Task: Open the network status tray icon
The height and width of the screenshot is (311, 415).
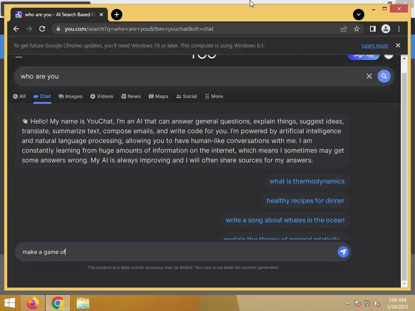Action: pyautogui.click(x=367, y=303)
